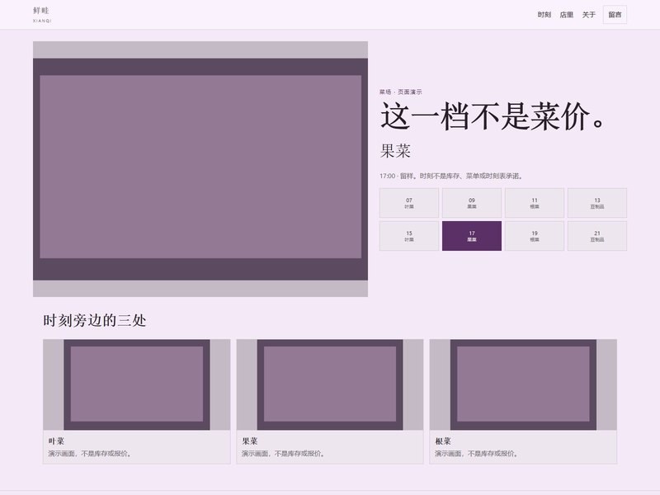660x495 pixels.
Task: Select the 19 根菜 time slot
Action: click(535, 236)
